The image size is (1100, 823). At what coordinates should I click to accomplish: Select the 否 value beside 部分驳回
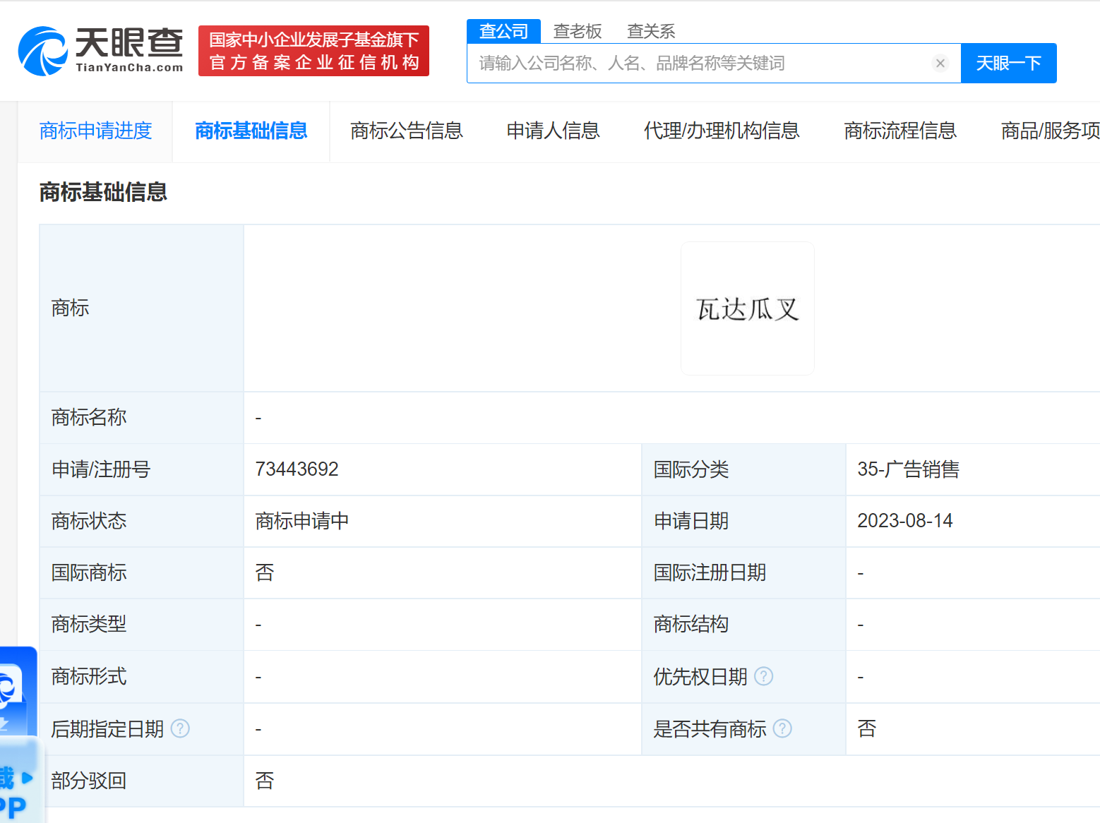265,781
